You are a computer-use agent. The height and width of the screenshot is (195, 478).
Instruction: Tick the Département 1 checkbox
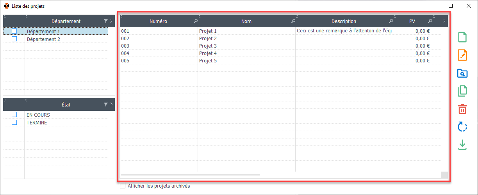(x=14, y=31)
